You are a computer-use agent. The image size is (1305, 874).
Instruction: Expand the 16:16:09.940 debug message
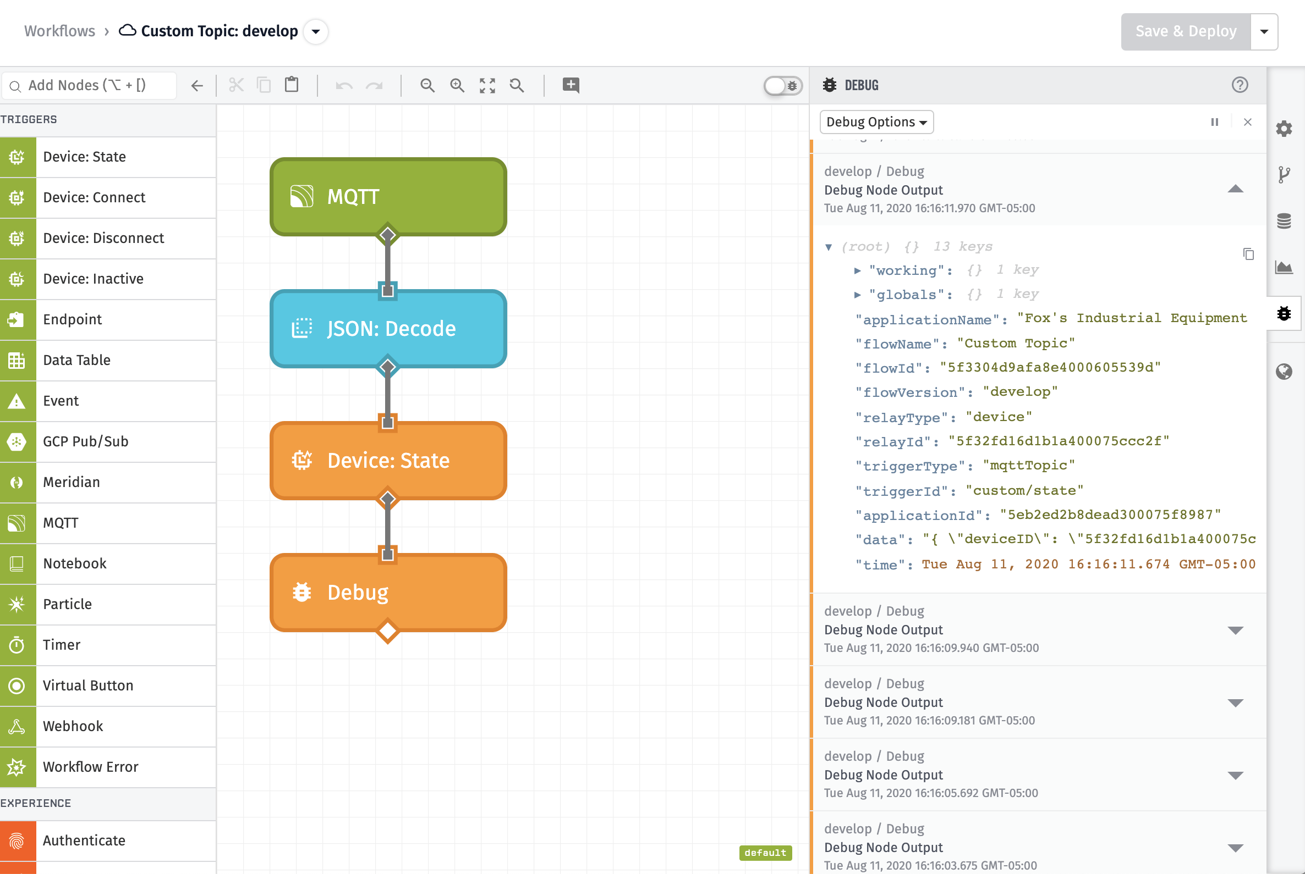point(1236,630)
